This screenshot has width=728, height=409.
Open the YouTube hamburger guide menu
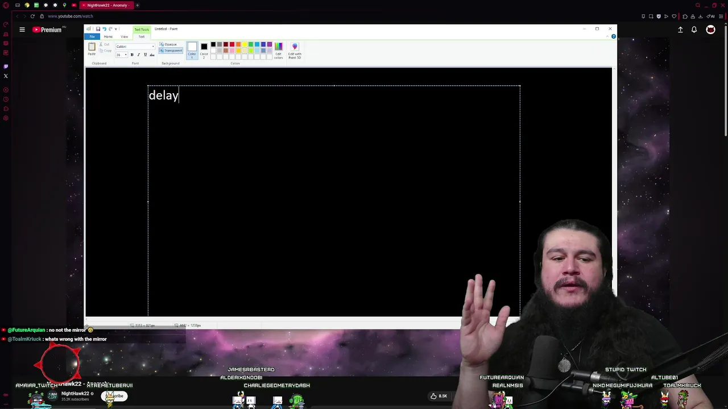pyautogui.click(x=22, y=30)
